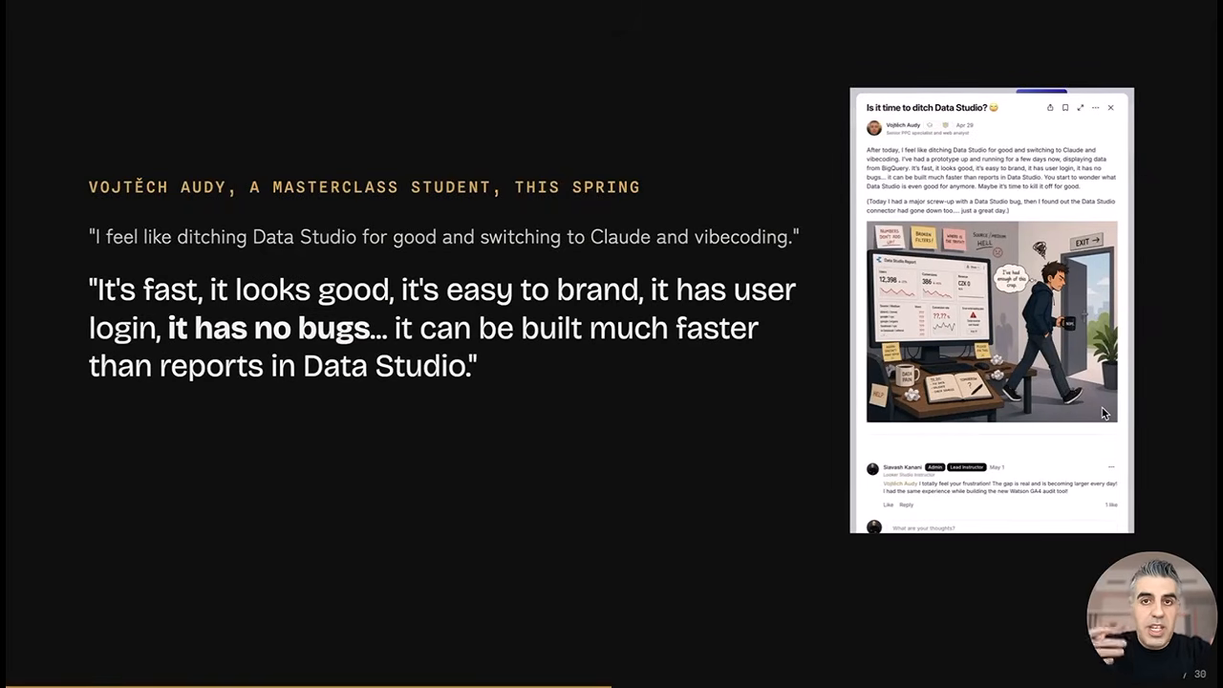Expand the post to full screen
The width and height of the screenshot is (1223, 688).
tap(1081, 108)
